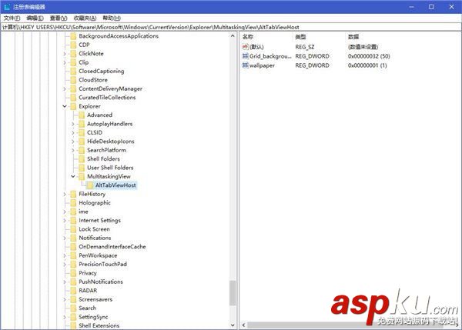The image size is (462, 330).
Task: Collapse the MultitaskingView tree node
Action: click(x=73, y=176)
